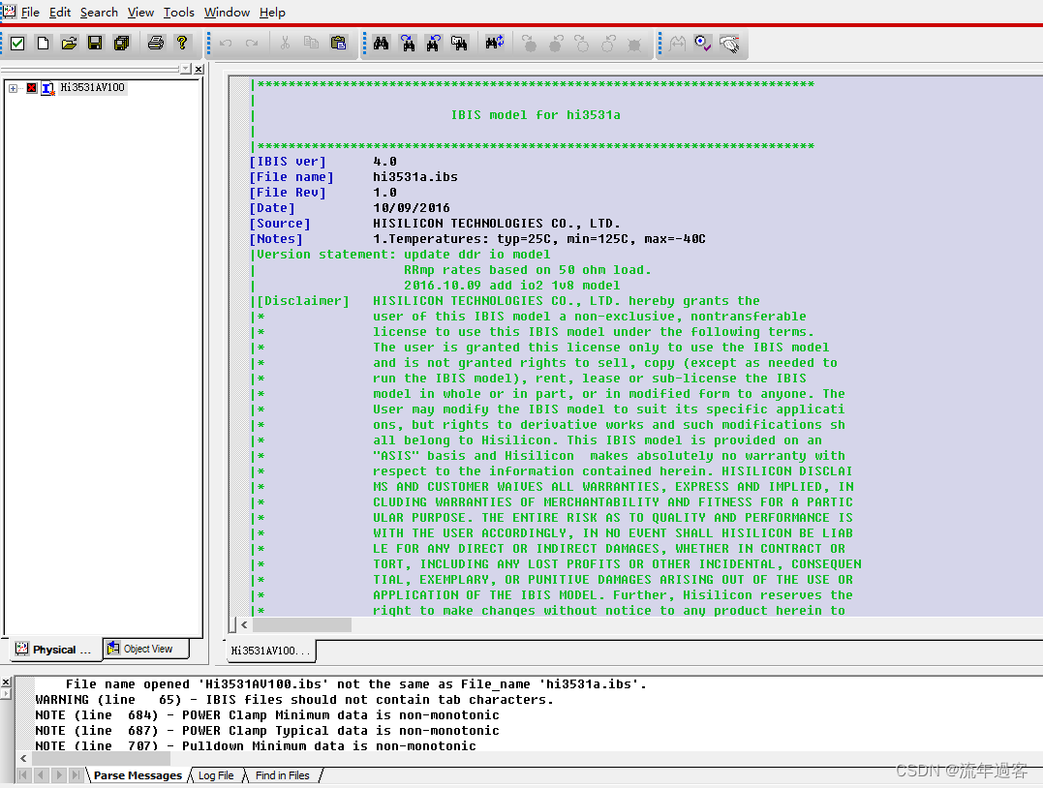The image size is (1043, 788).
Task: Switch to the Object View tab
Action: click(x=146, y=649)
